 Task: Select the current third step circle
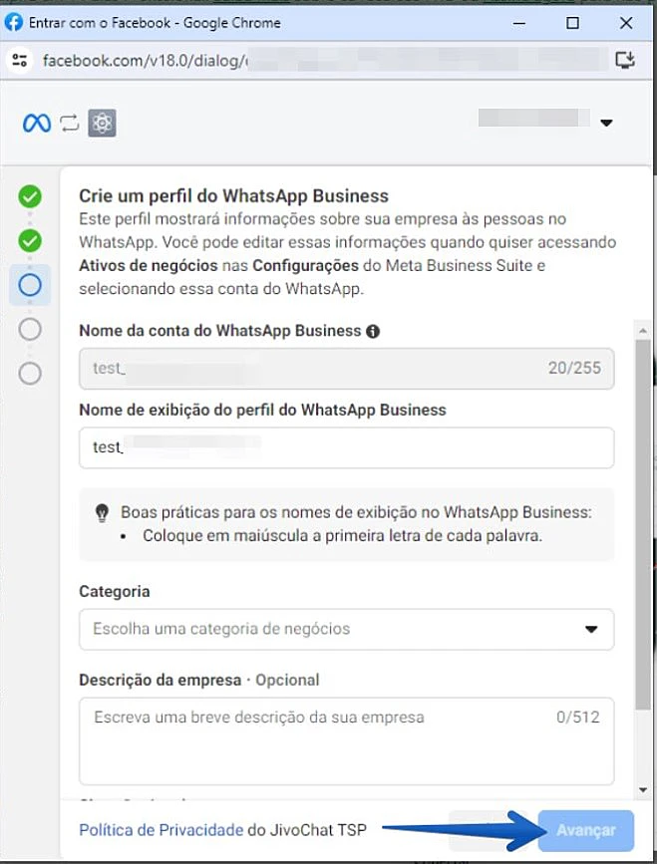[30, 285]
